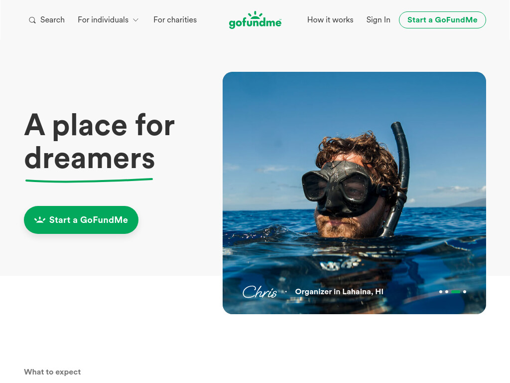Select the last carousel dot
The width and height of the screenshot is (510, 383).
465,292
